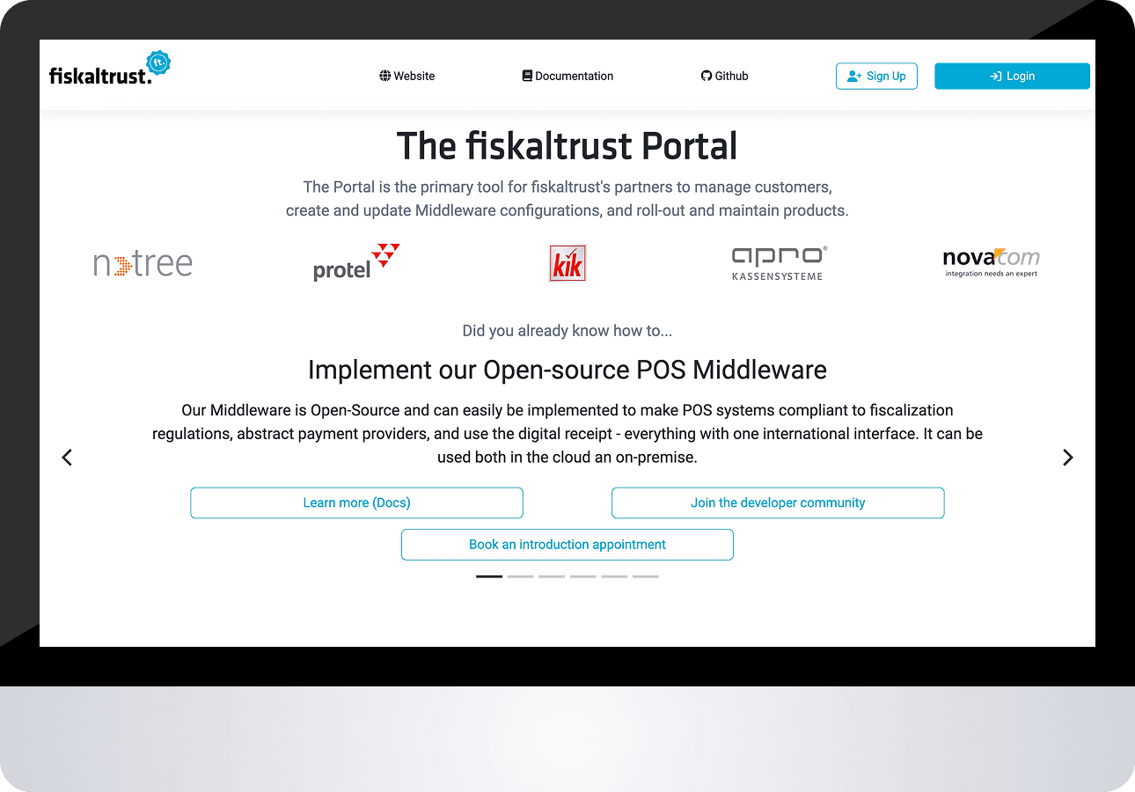Click the apro Kassensysteme logo
1135x792 pixels.
tap(779, 263)
